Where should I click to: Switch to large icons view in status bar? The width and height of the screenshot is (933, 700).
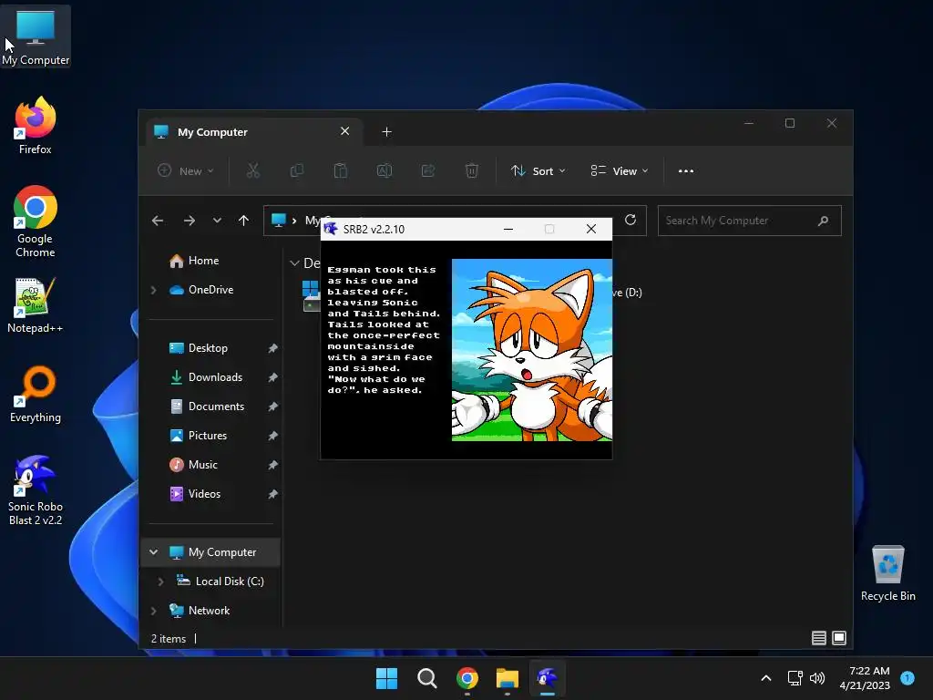click(839, 638)
